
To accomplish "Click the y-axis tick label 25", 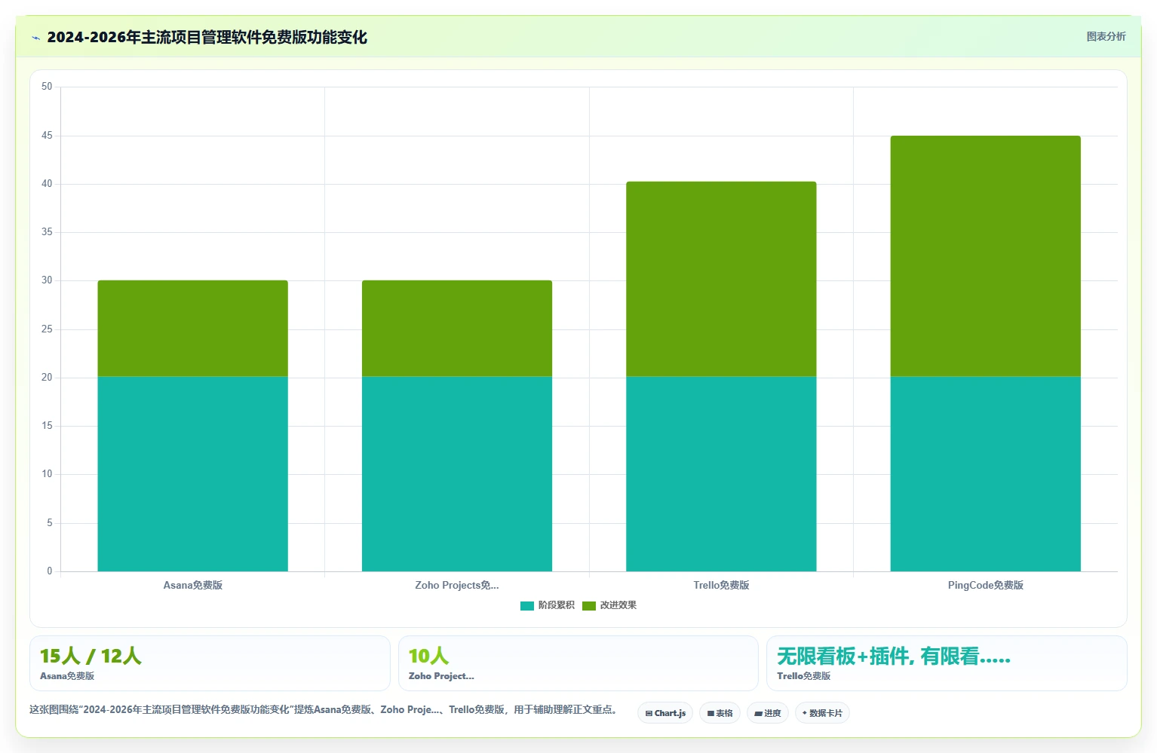I will click(47, 329).
